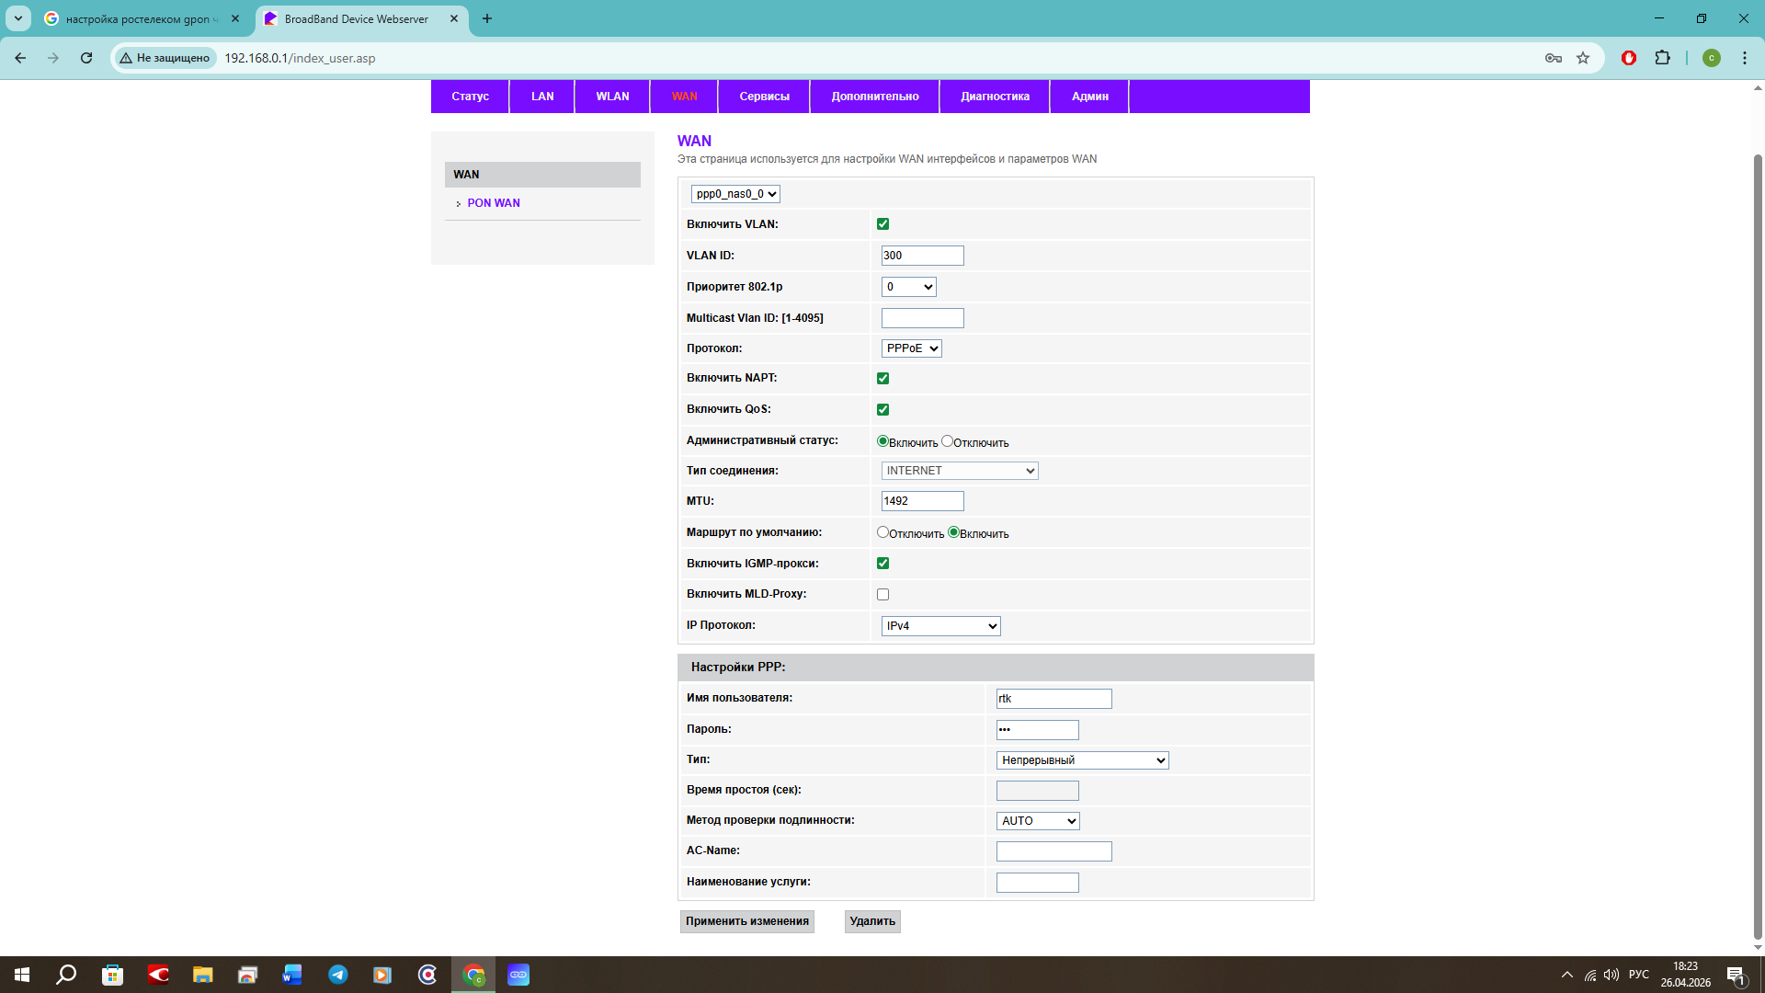
Task: Open the Протокол PPPoE dropdown
Action: [911, 348]
